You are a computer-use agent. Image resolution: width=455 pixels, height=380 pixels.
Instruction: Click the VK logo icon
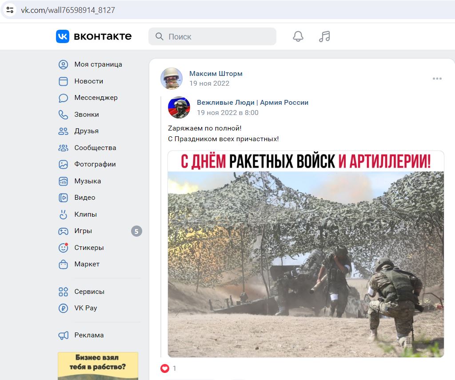[x=63, y=36]
